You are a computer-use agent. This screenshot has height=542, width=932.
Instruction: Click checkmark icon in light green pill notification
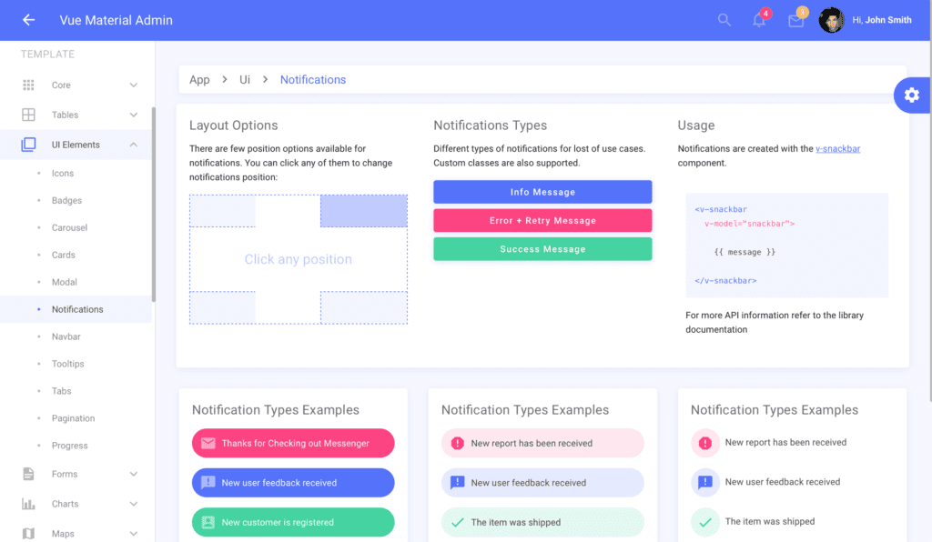click(x=457, y=522)
